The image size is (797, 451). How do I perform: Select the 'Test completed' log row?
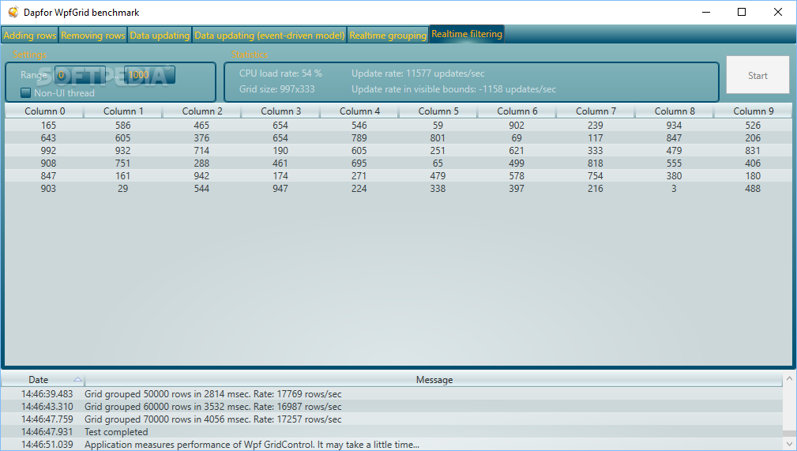(x=391, y=432)
